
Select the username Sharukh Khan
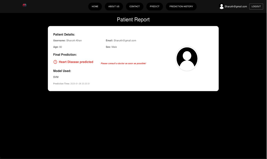click(x=74, y=40)
